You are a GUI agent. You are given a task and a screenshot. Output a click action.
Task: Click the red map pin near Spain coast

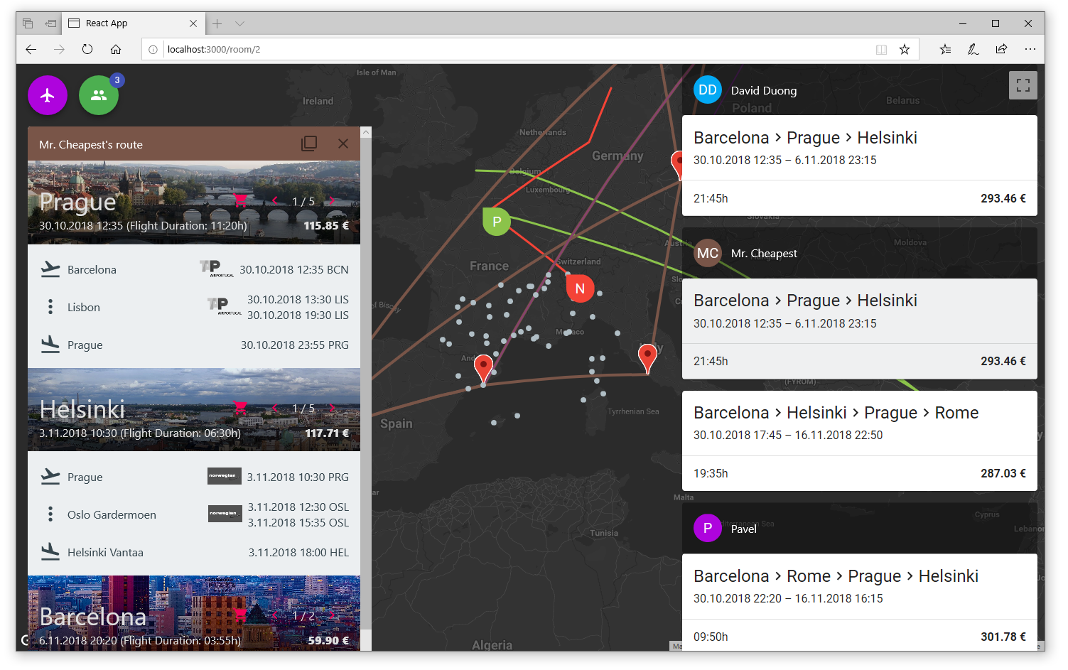483,369
